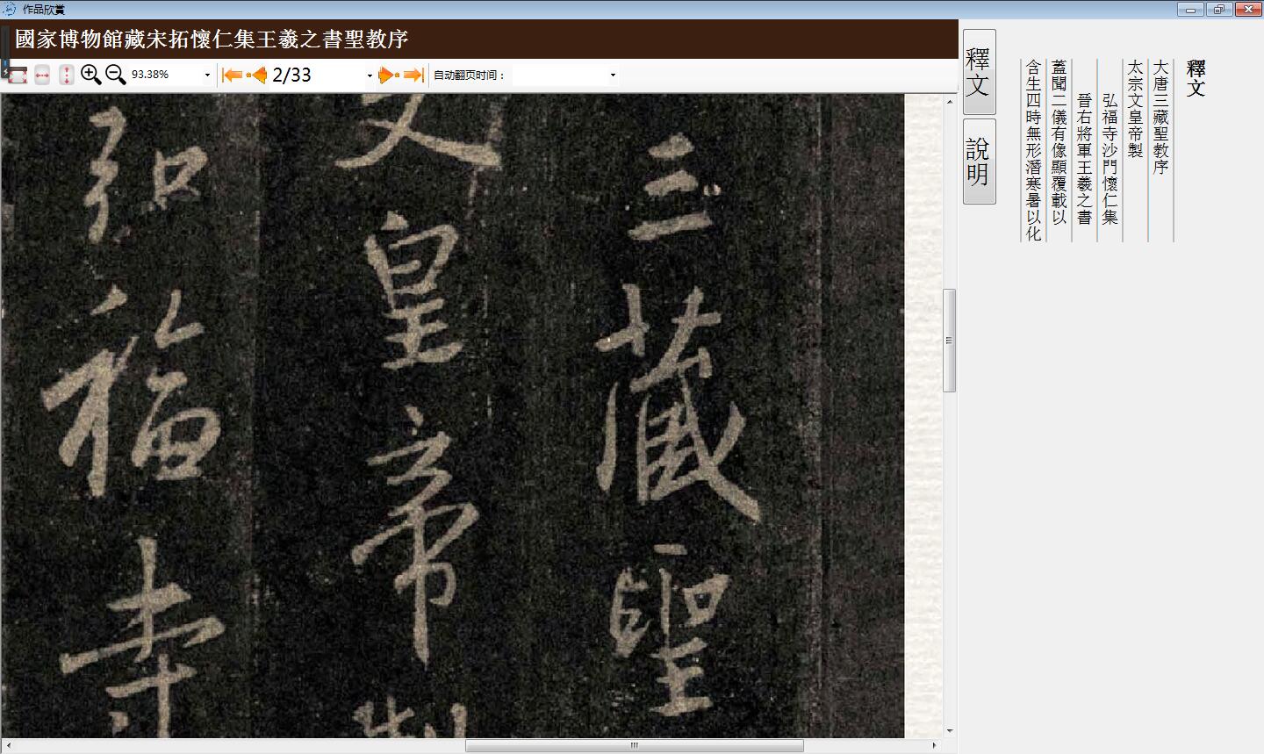Click the fit-height icon
Viewport: 1264px width, 754px height.
67,75
